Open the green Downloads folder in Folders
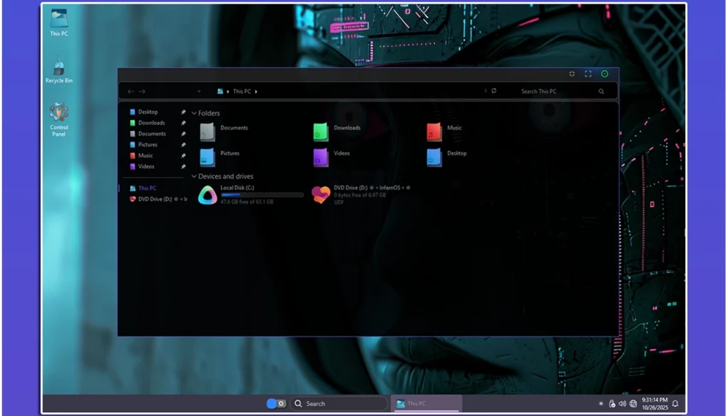 tap(321, 132)
